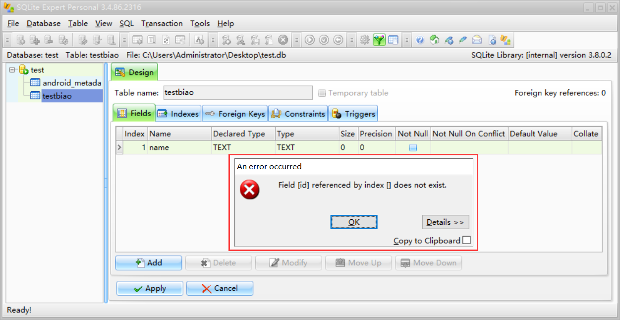Viewport: 620px width, 320px height.
Task: Execute SQL using the green play icon
Action: point(310,40)
